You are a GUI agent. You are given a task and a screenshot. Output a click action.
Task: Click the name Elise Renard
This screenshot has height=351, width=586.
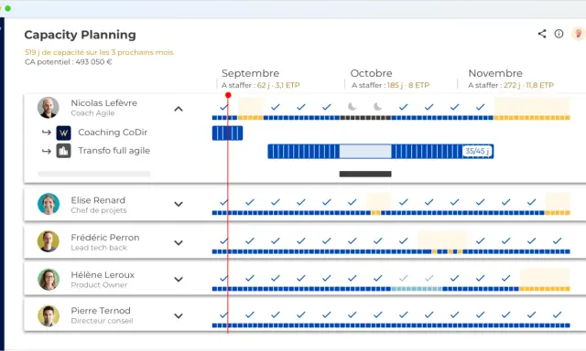click(x=98, y=200)
